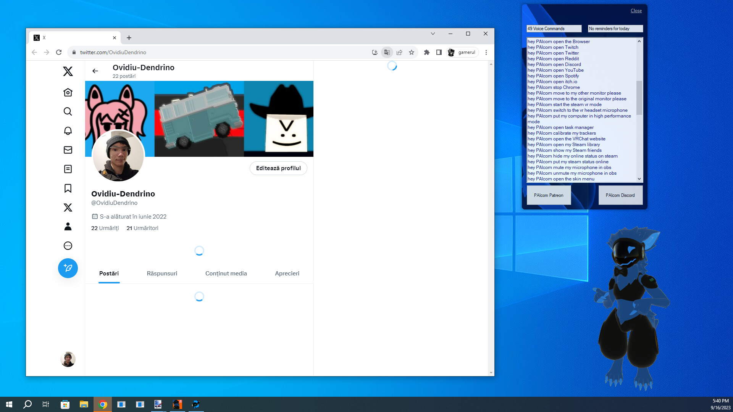Toggle the browser extensions puzzle icon
Image resolution: width=733 pixels, height=412 pixels.
pyautogui.click(x=426, y=52)
